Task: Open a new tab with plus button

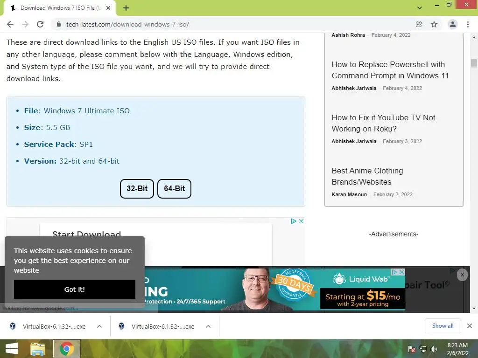Action: click(126, 8)
